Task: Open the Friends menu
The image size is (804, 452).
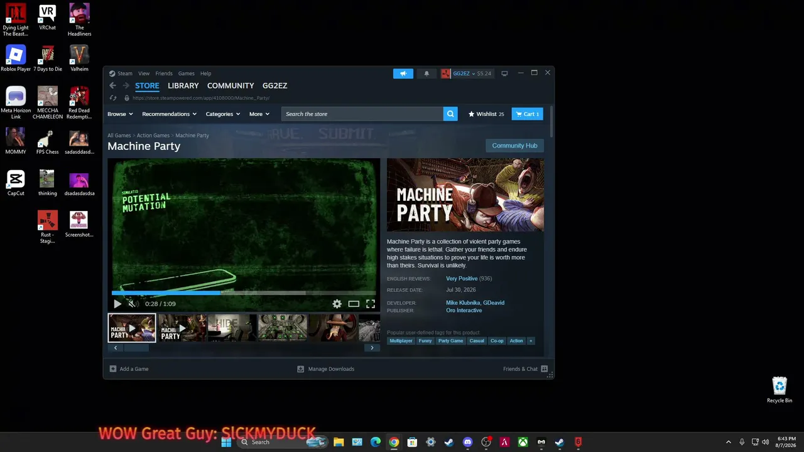Action: (164, 73)
